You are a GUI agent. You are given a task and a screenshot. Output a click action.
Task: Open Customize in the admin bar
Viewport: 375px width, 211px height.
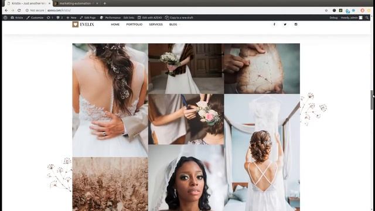pos(35,18)
